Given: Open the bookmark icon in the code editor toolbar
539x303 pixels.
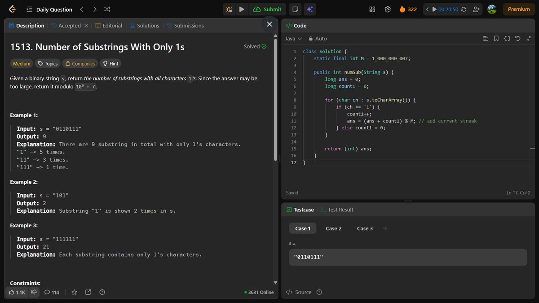Looking at the screenshot, I should click(x=496, y=39).
